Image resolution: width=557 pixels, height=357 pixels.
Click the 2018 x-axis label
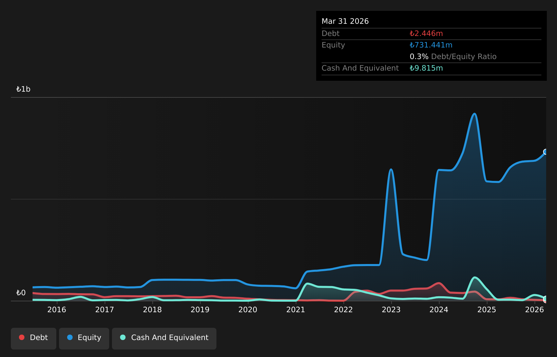coord(152,310)
